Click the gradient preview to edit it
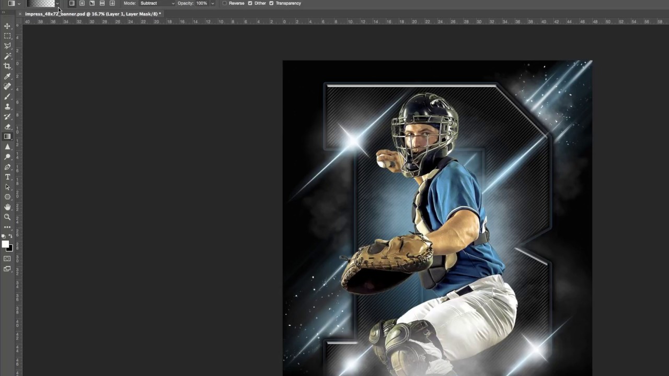669x376 pixels. click(x=41, y=3)
